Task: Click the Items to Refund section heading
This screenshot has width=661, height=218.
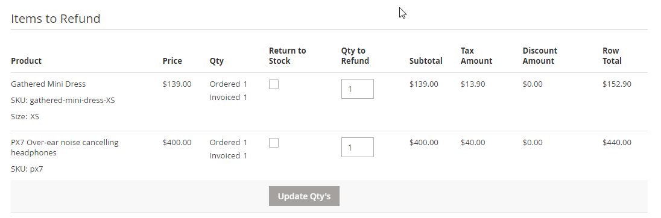Action: pyautogui.click(x=55, y=19)
